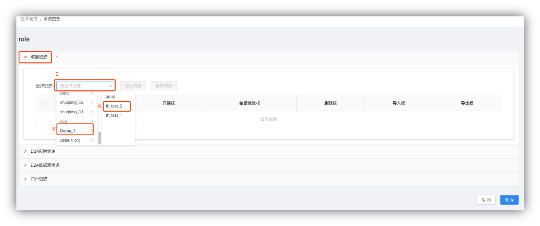Click the dropdown arrow in resource selector
Image resolution: width=540 pixels, height=226 pixels.
point(110,86)
